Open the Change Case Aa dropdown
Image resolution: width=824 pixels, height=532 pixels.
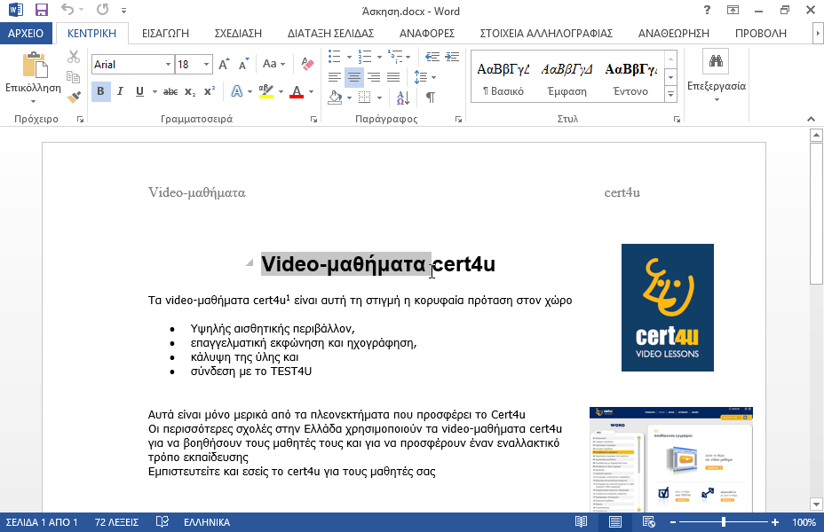coord(273,64)
